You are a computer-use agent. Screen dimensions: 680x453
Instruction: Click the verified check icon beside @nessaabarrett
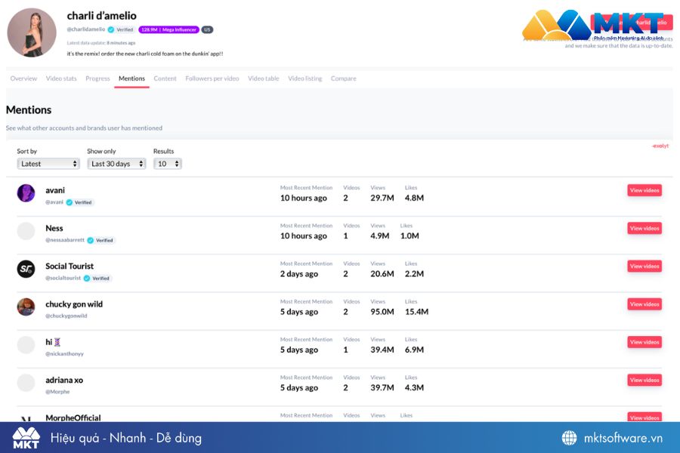point(90,240)
